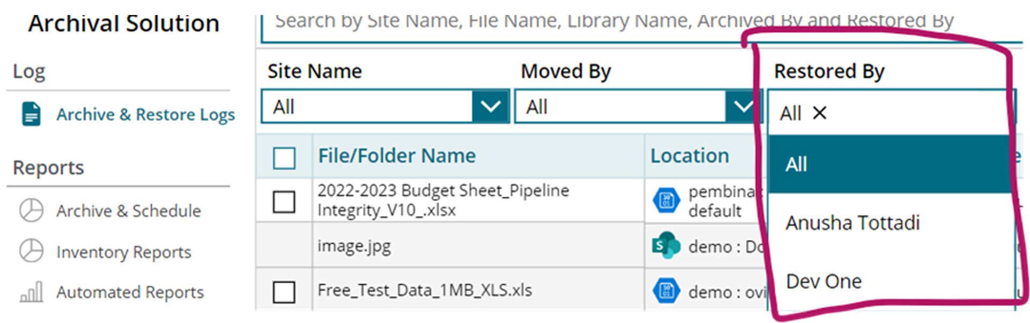Pick the highlighted All option in list
The image size is (1030, 323).
point(796,164)
